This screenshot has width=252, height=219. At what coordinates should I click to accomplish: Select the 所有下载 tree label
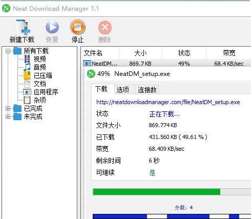(x=36, y=51)
